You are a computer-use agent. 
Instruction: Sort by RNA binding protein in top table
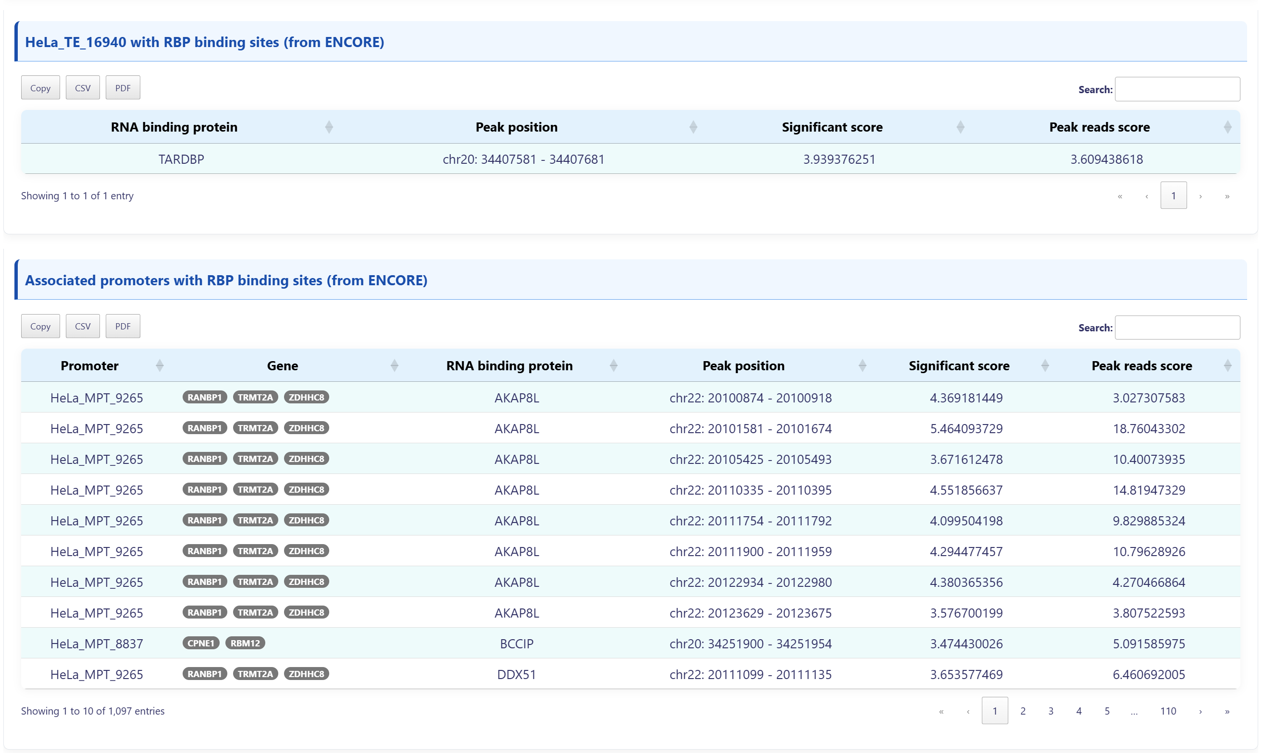point(174,127)
